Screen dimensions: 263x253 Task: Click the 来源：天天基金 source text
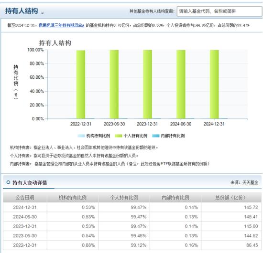[244, 182]
